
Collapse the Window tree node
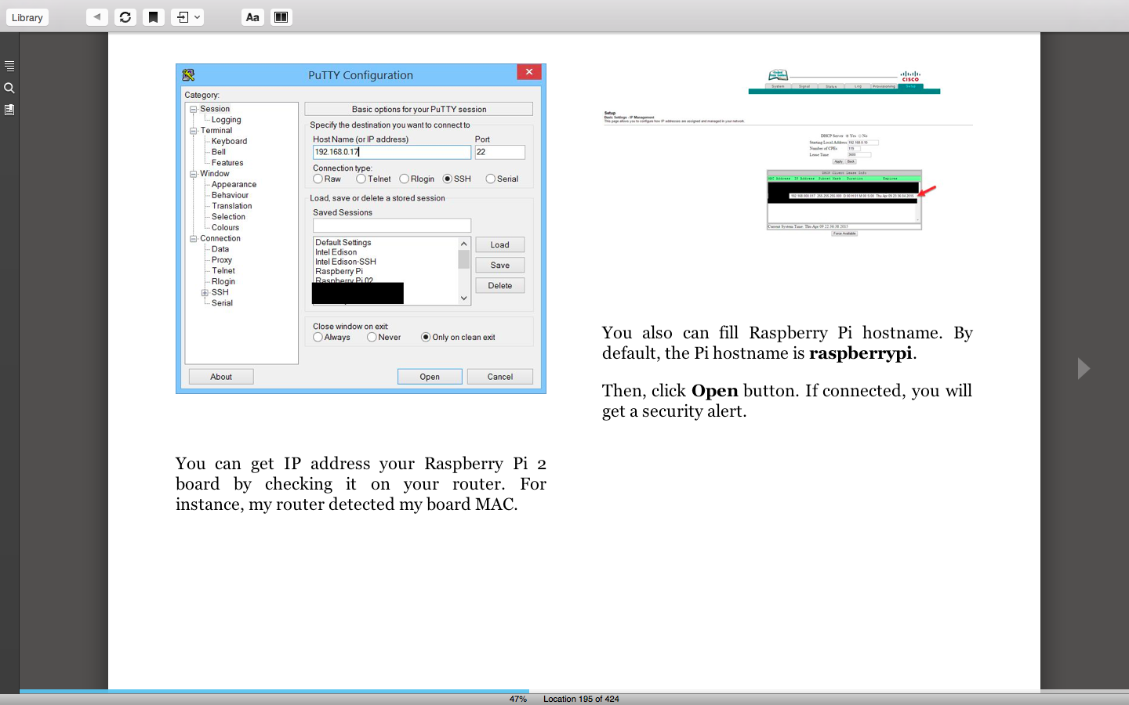[193, 174]
